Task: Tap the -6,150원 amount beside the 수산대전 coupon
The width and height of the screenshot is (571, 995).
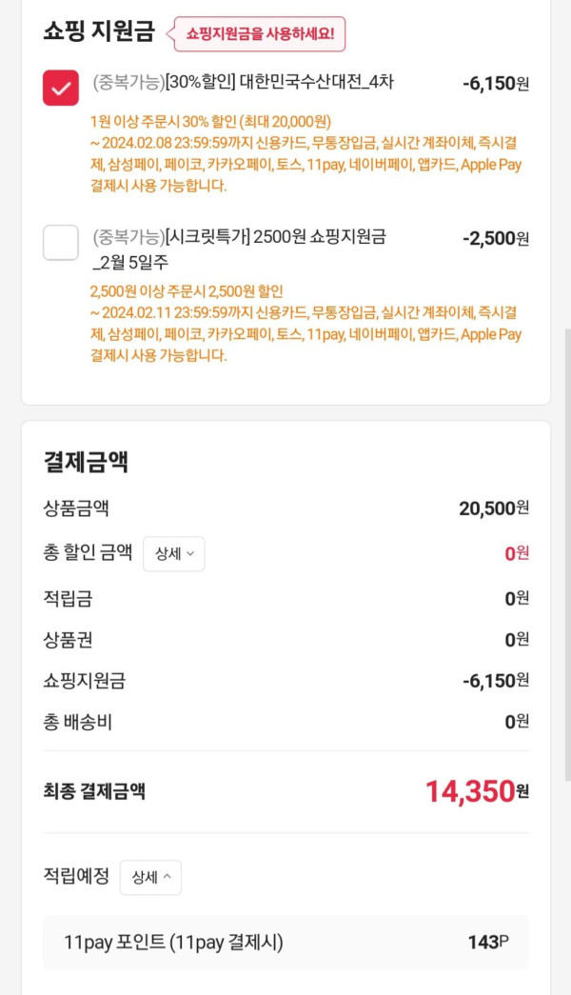Action: [x=495, y=84]
